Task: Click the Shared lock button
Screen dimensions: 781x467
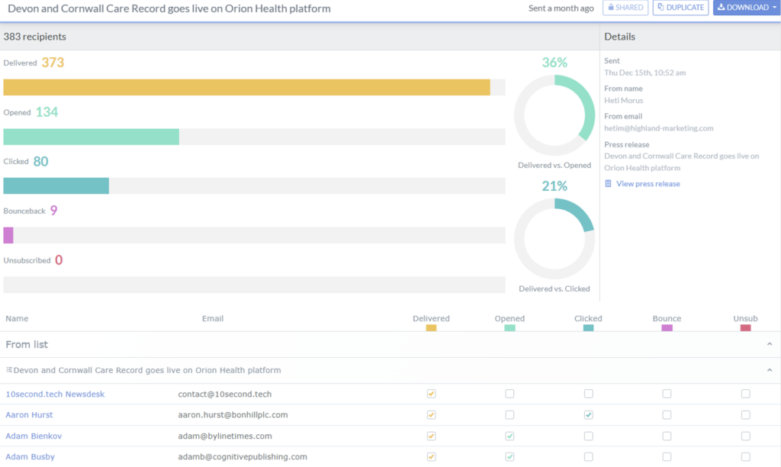Action: point(625,8)
